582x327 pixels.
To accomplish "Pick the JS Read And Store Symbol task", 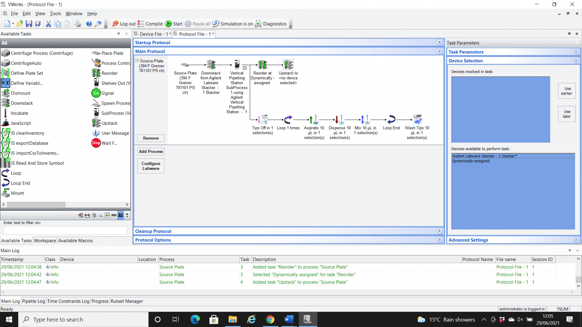I will [33, 163].
